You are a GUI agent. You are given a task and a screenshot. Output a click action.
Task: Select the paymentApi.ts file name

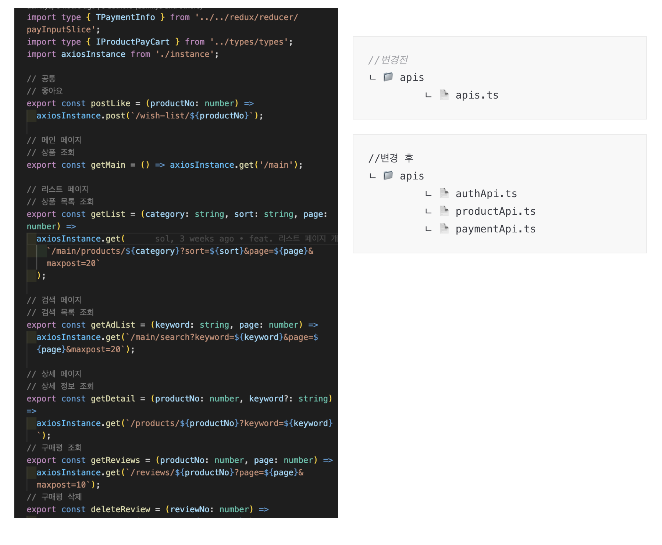[495, 229]
